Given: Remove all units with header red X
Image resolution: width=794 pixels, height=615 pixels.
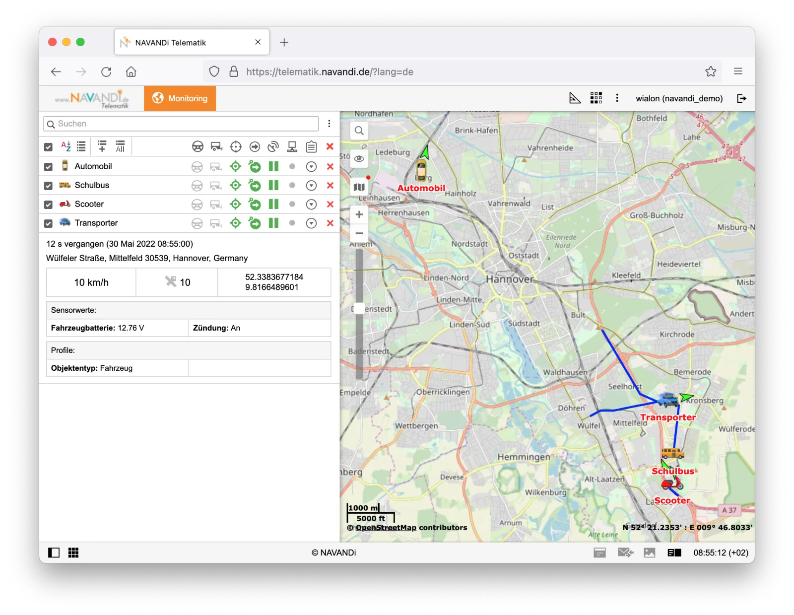Looking at the screenshot, I should pyautogui.click(x=330, y=146).
